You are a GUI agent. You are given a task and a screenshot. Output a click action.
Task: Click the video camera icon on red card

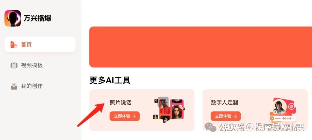pyautogui.click(x=291, y=107)
